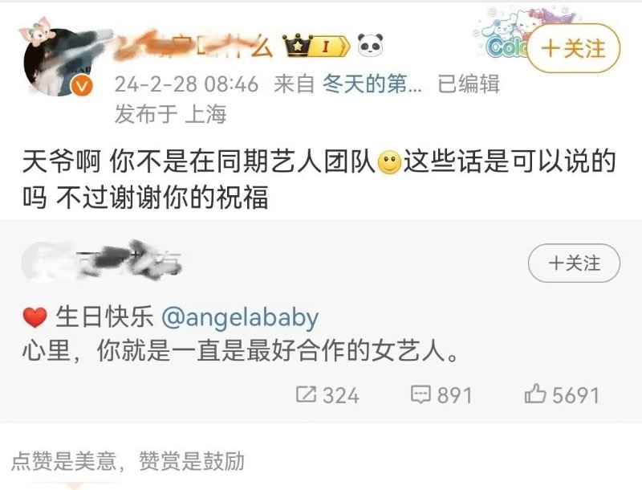This screenshot has width=642, height=490.
Task: Tap the smiley emoji in the post
Action: tap(389, 162)
